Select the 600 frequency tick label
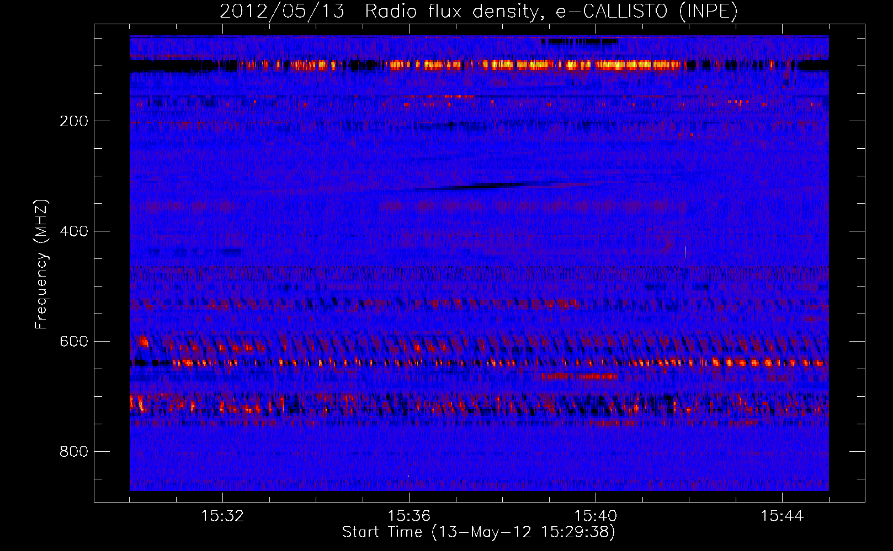 [x=74, y=341]
